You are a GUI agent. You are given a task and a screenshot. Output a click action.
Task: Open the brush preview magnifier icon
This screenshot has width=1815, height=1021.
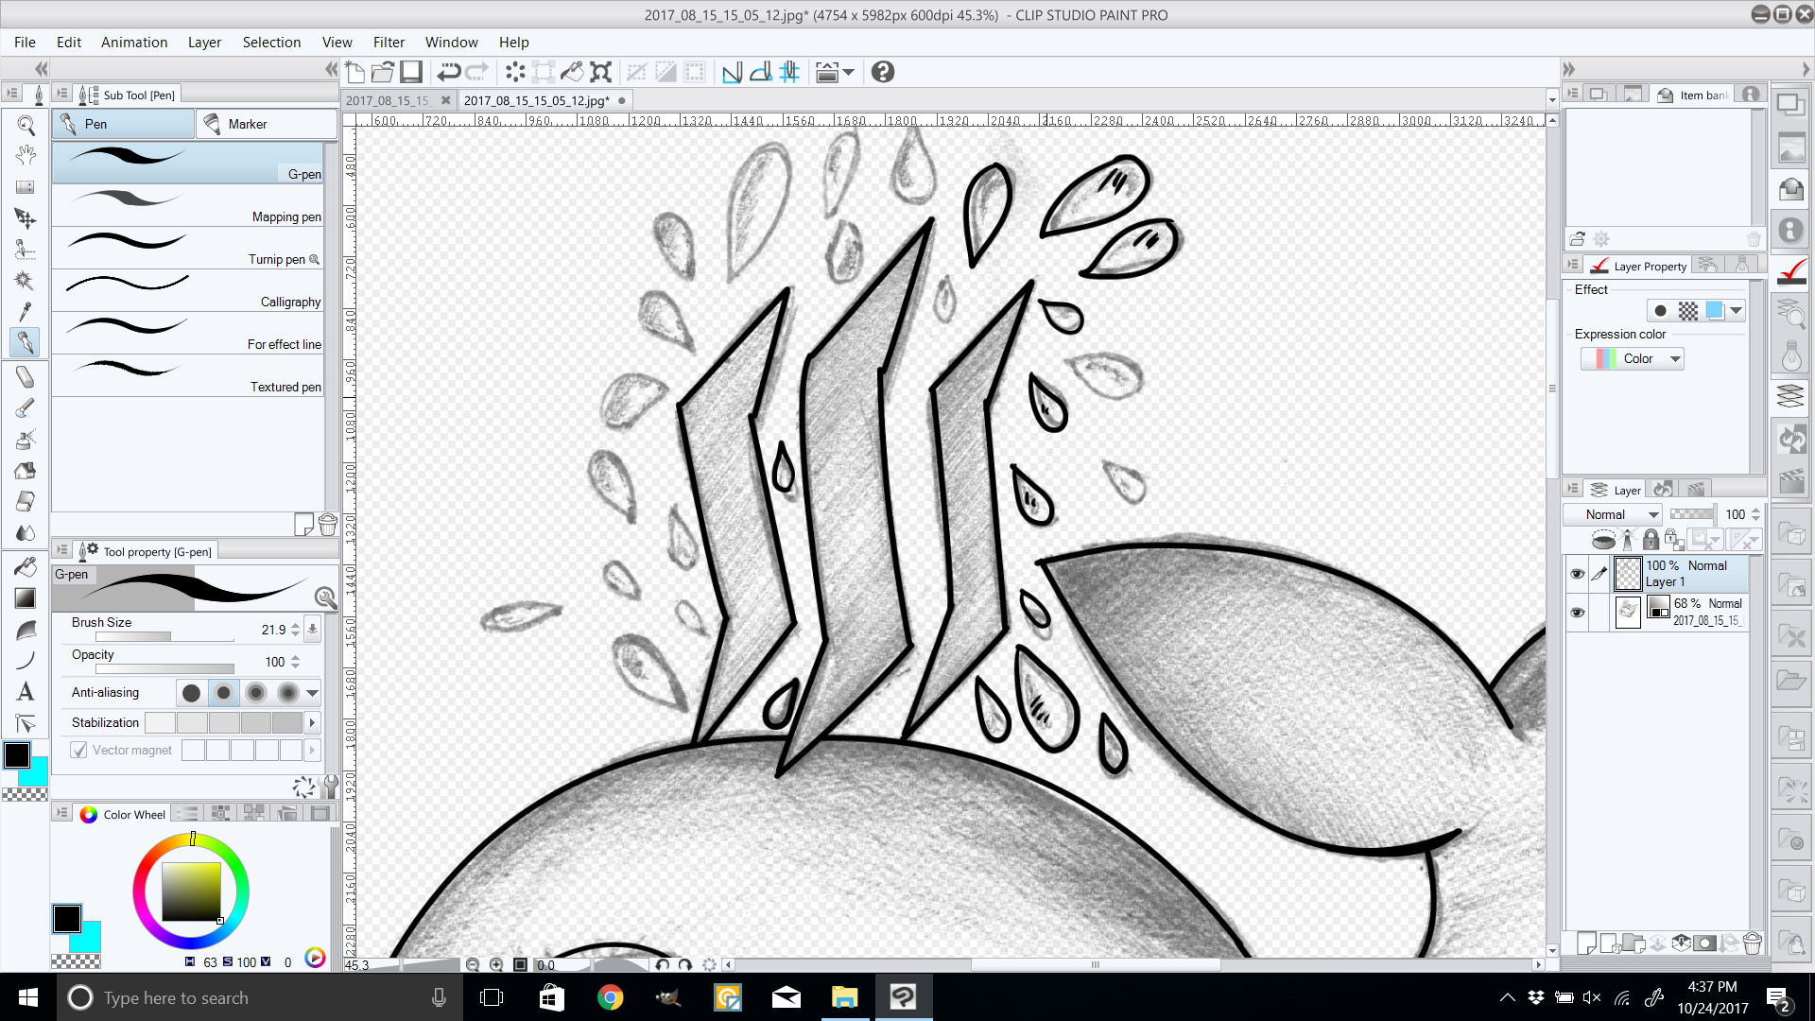coord(325,597)
